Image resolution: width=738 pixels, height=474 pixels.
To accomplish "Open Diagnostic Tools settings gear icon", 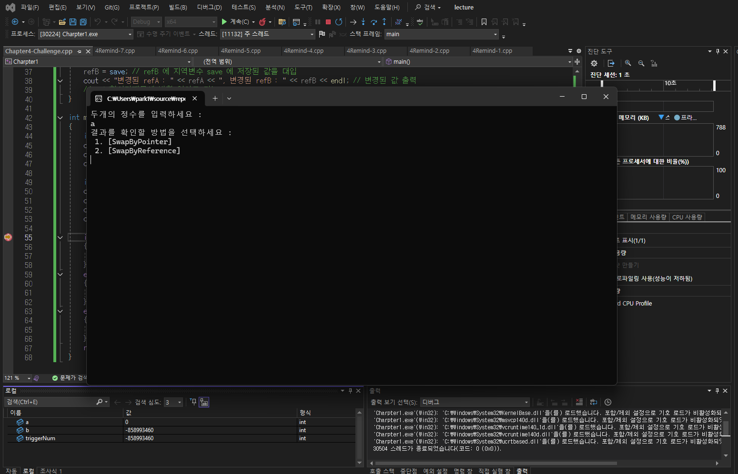I will 594,63.
